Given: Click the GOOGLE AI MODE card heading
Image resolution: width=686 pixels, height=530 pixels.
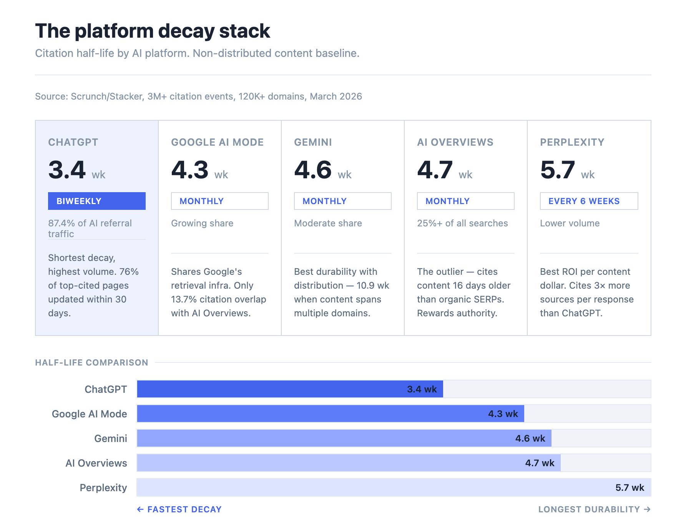Looking at the screenshot, I should (x=218, y=142).
